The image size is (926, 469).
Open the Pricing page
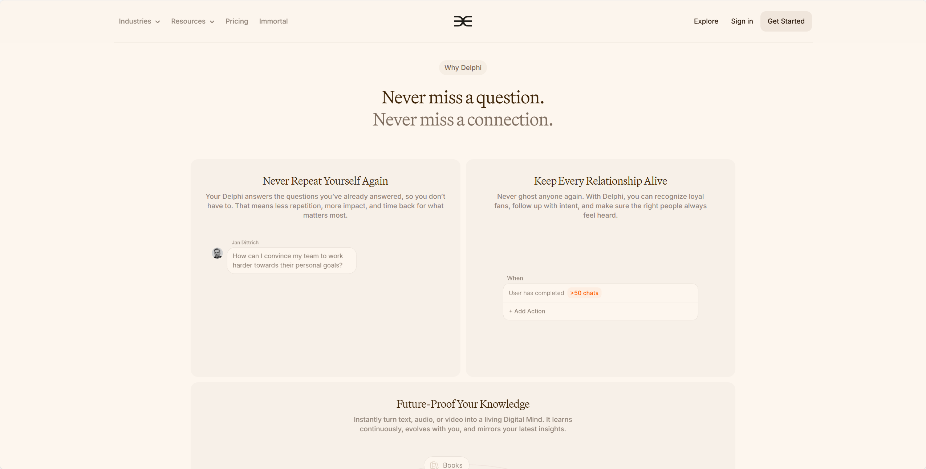coord(237,21)
